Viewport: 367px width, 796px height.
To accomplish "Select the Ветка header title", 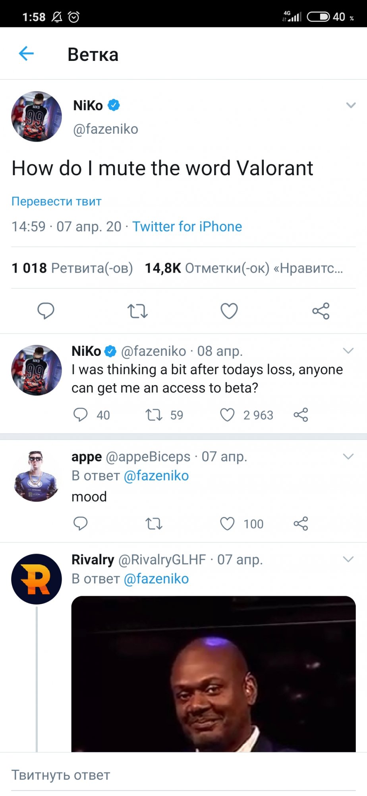I will pos(93,55).
